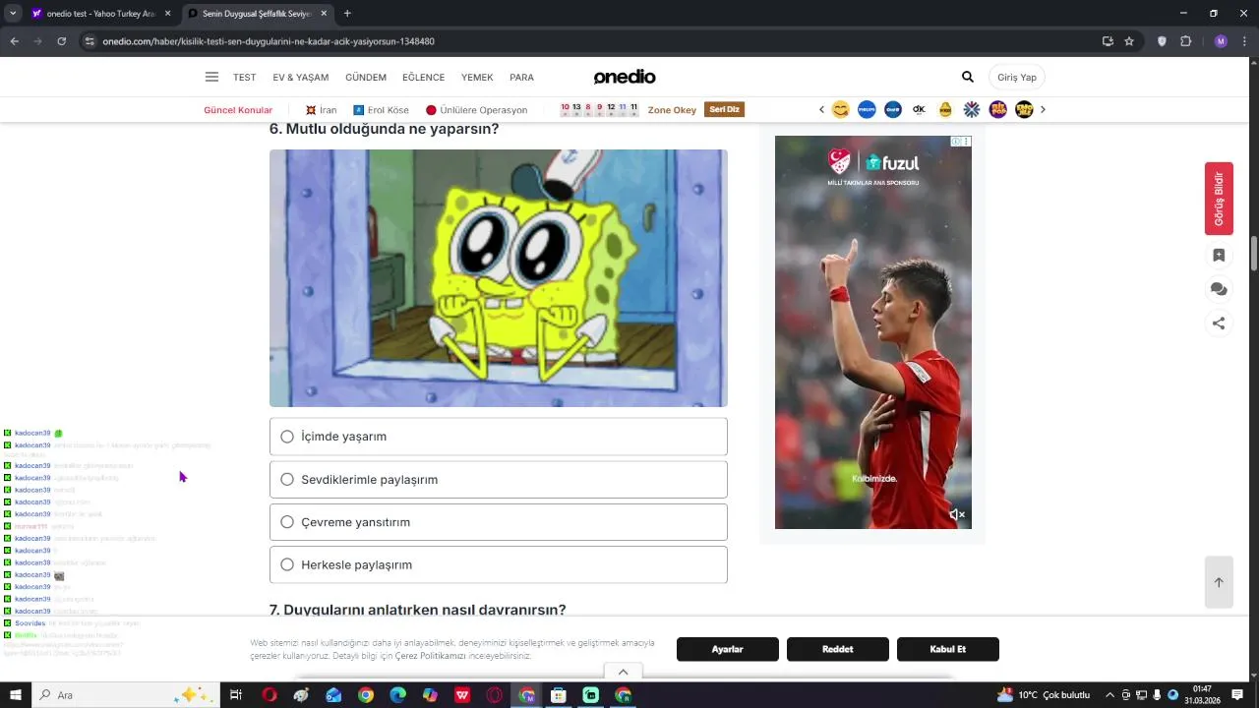Viewport: 1259px width, 708px height.
Task: Open the Ünlülere Operasyon topic
Action: pos(477,110)
